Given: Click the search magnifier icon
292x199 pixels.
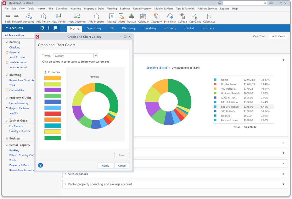Looking at the screenshot, I should pyautogui.click(x=265, y=3).
